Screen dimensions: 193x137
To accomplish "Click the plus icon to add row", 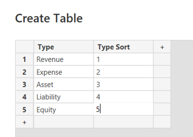I will (x=24, y=122).
